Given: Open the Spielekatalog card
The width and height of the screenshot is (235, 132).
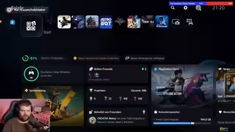Looking at the screenshot, I should [x=53, y=106].
